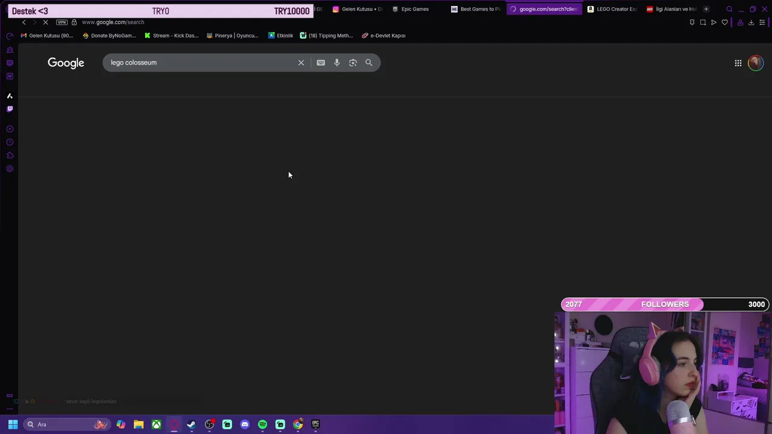Open Google Chrome from the taskbar

click(298, 424)
